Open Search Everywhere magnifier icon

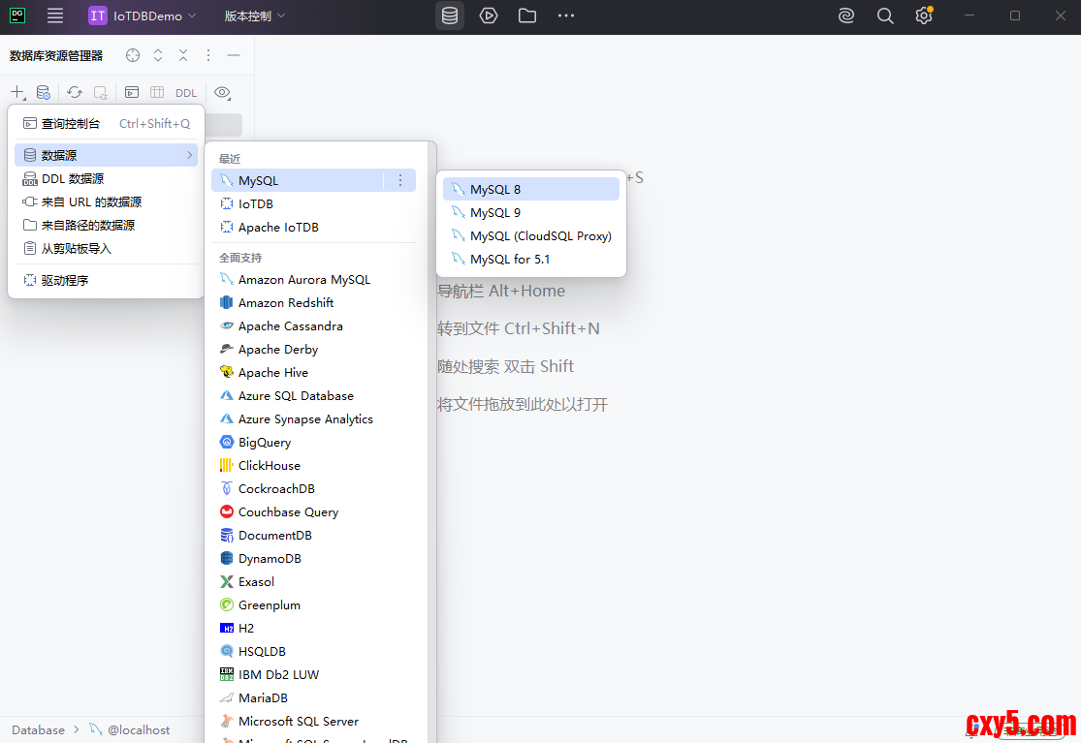click(x=885, y=15)
